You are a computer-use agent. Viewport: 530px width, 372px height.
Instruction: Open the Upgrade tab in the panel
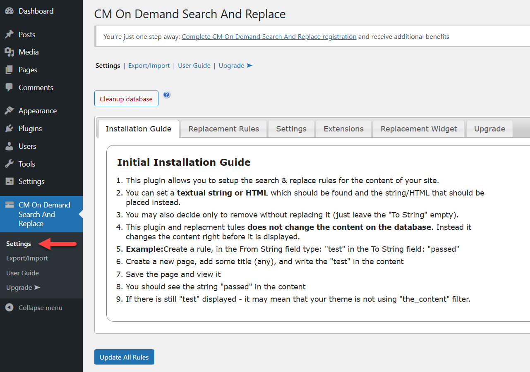click(490, 129)
